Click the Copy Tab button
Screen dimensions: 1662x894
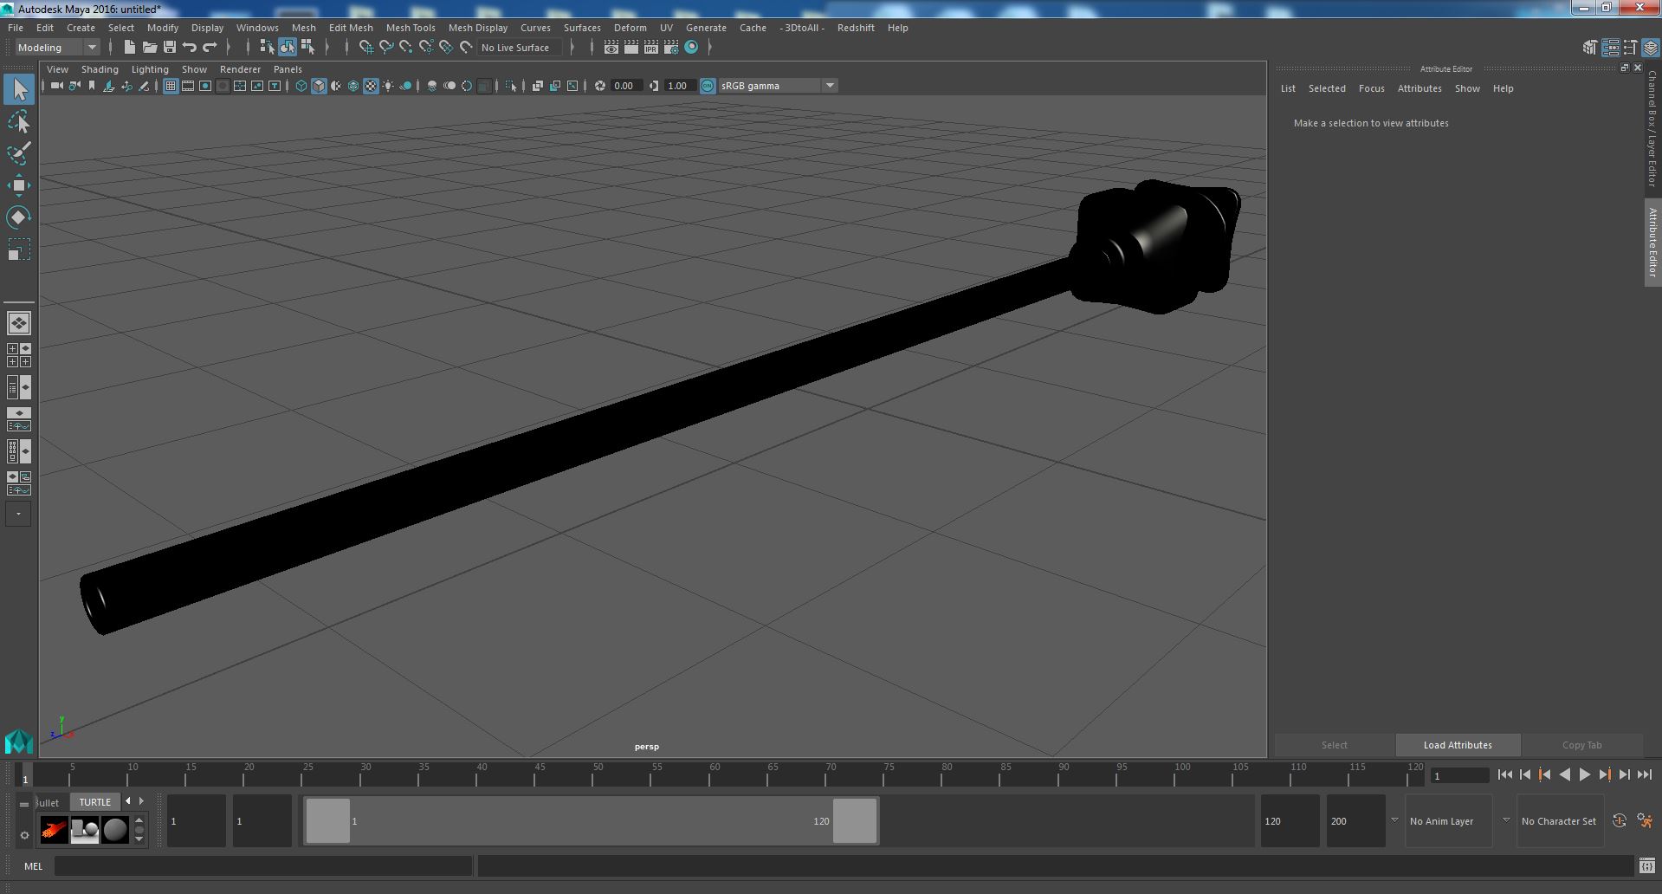pos(1581,745)
